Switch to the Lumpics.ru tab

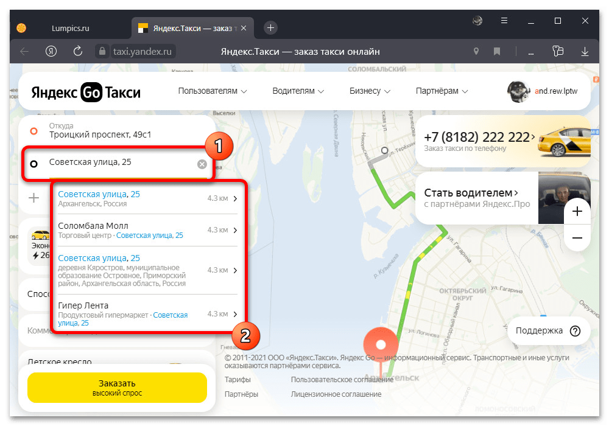point(70,29)
